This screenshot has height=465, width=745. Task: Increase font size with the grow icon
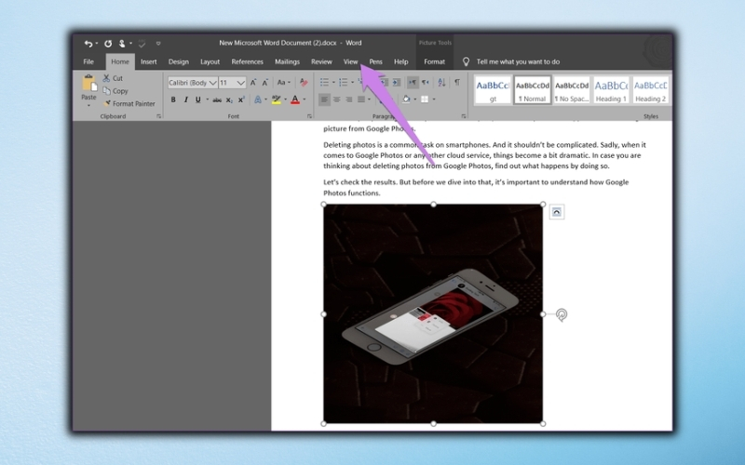coord(253,83)
